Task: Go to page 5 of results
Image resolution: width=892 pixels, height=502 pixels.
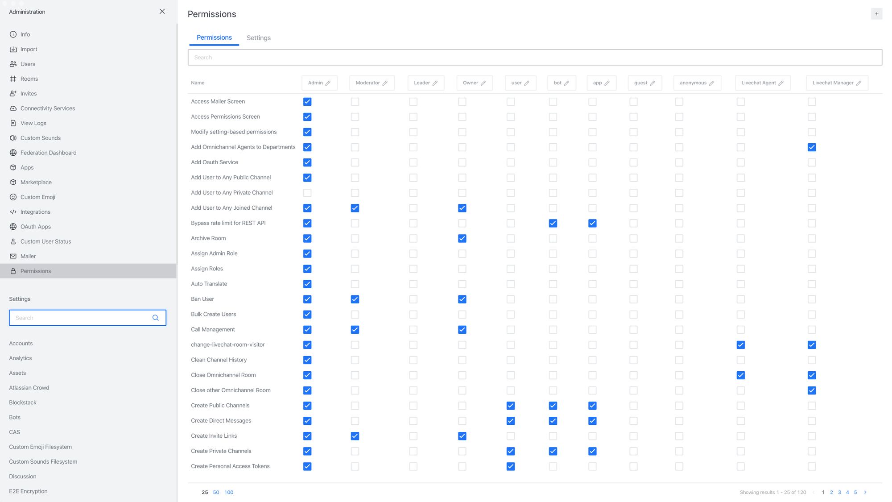Action: pos(855,492)
